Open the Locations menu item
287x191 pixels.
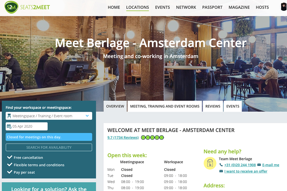pos(137,7)
